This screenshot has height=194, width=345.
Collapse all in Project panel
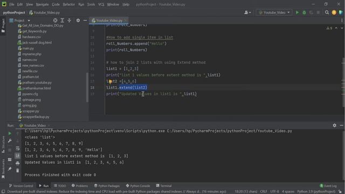(x=70, y=20)
